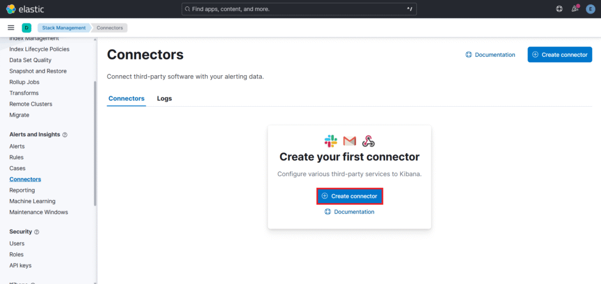The height and width of the screenshot is (284, 601).
Task: Click the Connectors breadcrumb
Action: pos(110,28)
